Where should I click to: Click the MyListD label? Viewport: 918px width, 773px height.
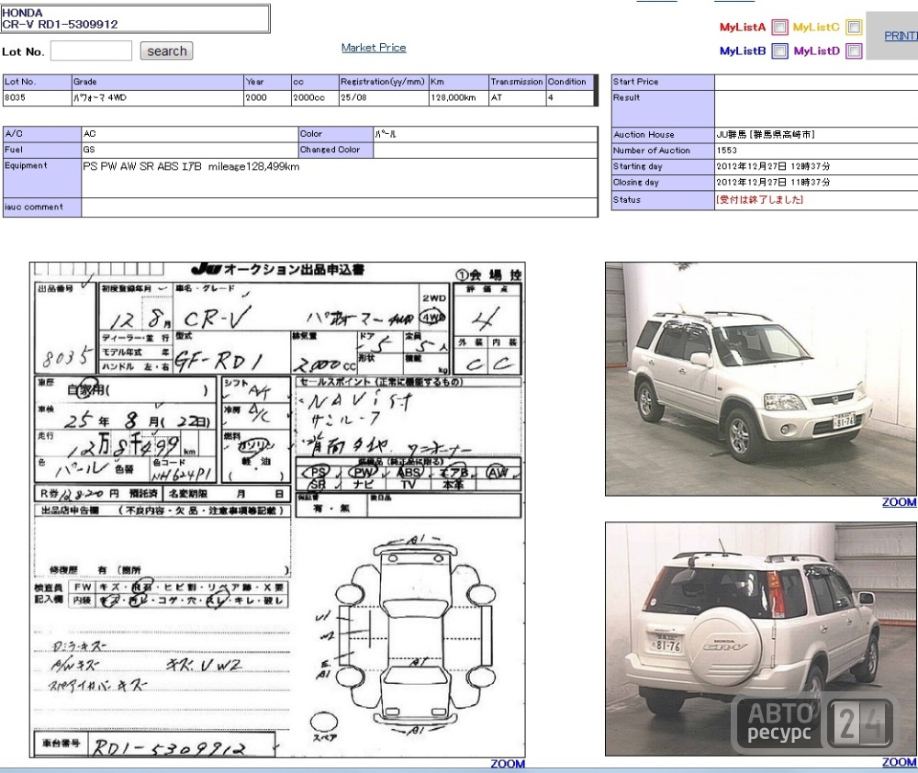click(x=817, y=50)
